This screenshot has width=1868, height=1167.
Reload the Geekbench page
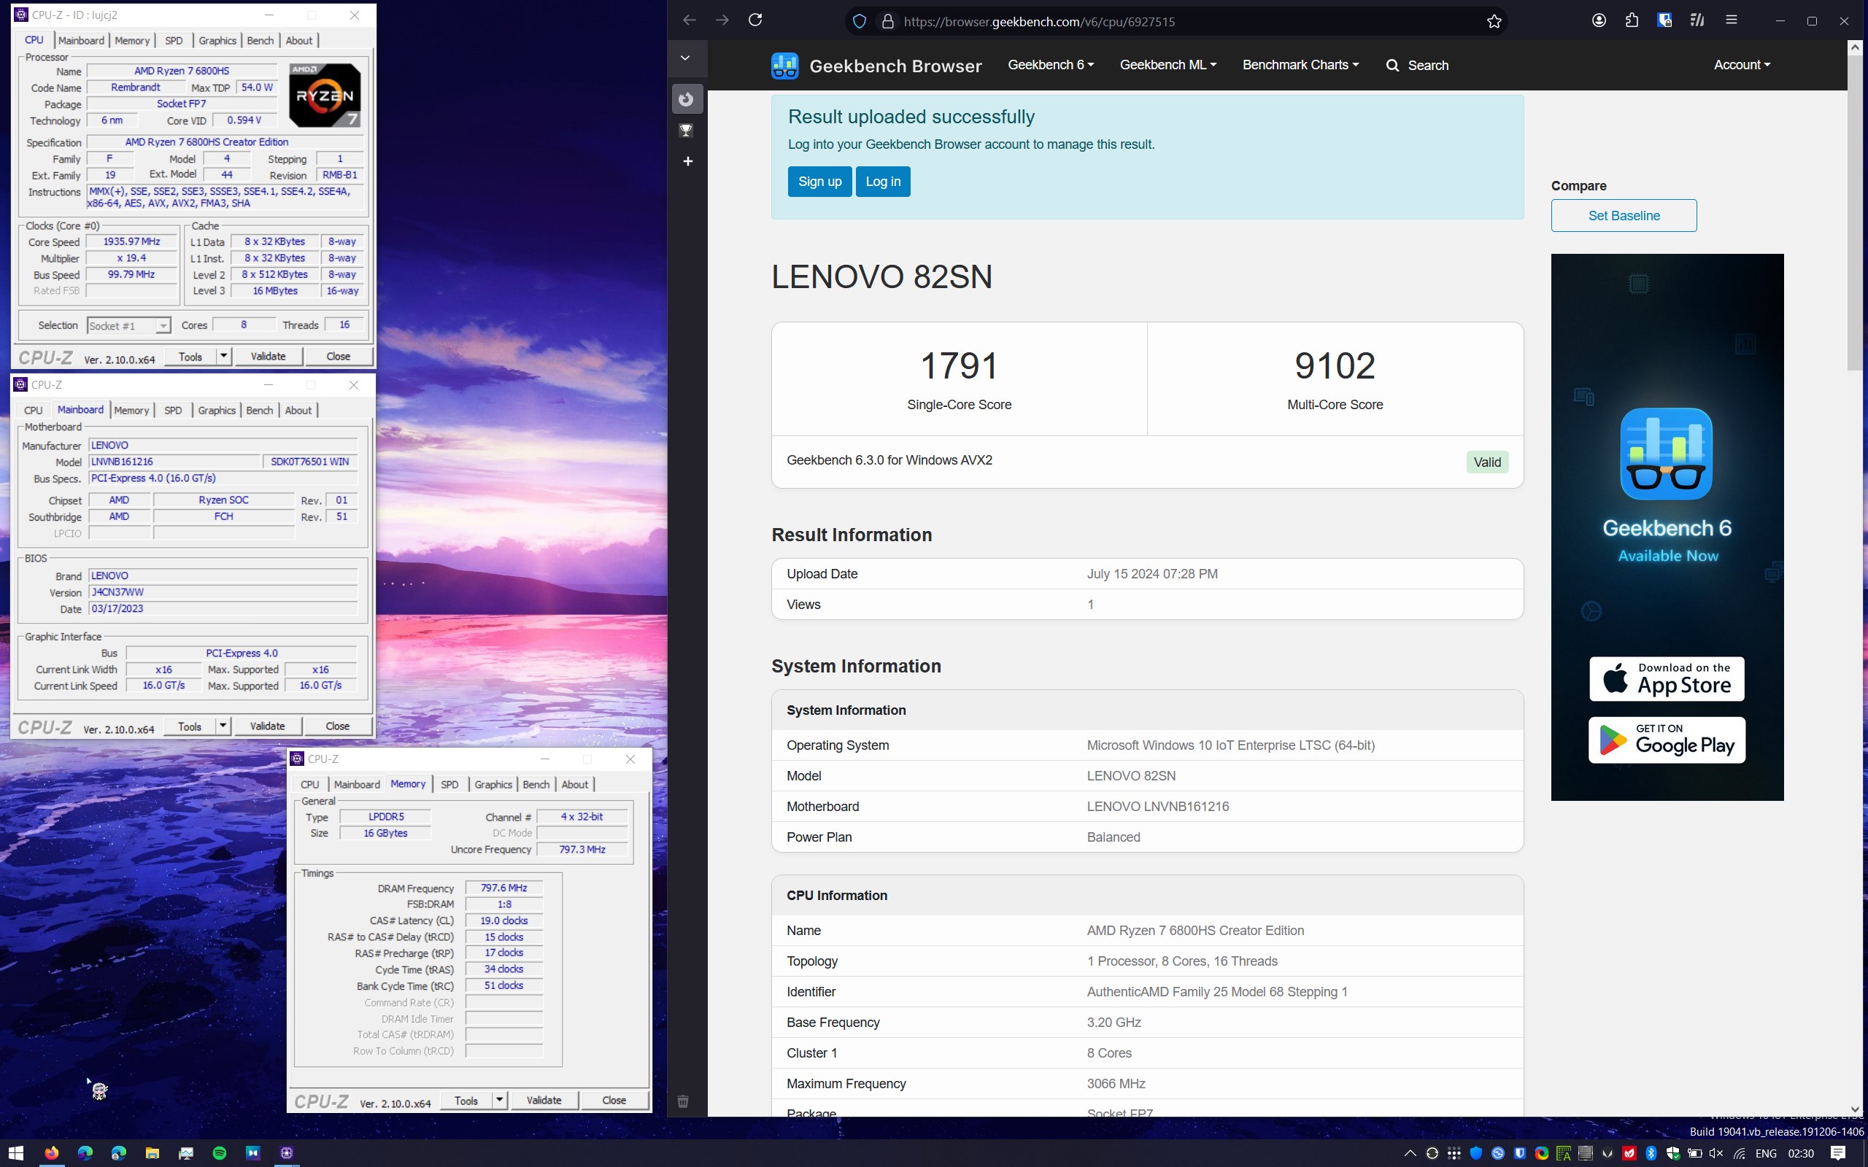click(756, 21)
